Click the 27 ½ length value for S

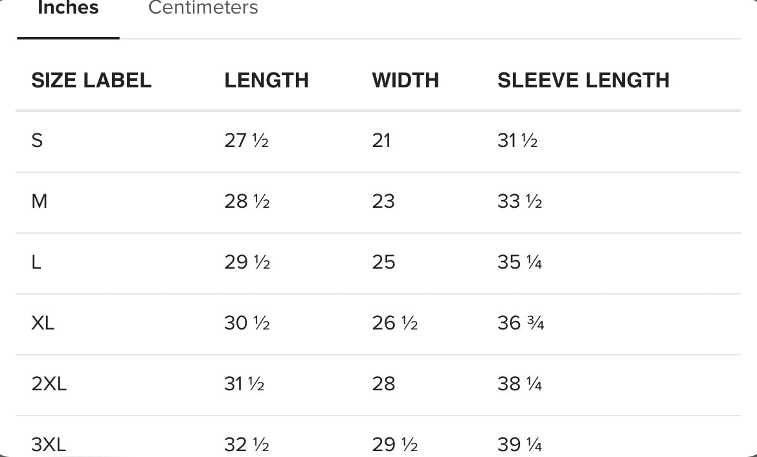pos(246,140)
